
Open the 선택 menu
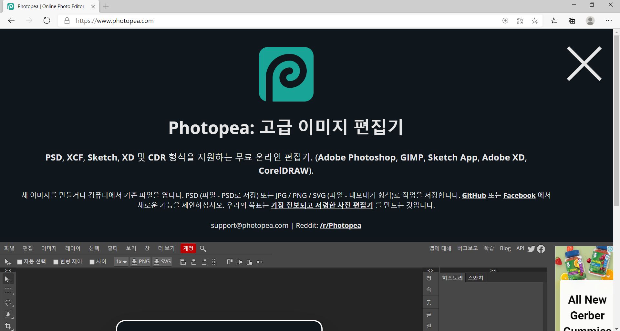(94, 248)
